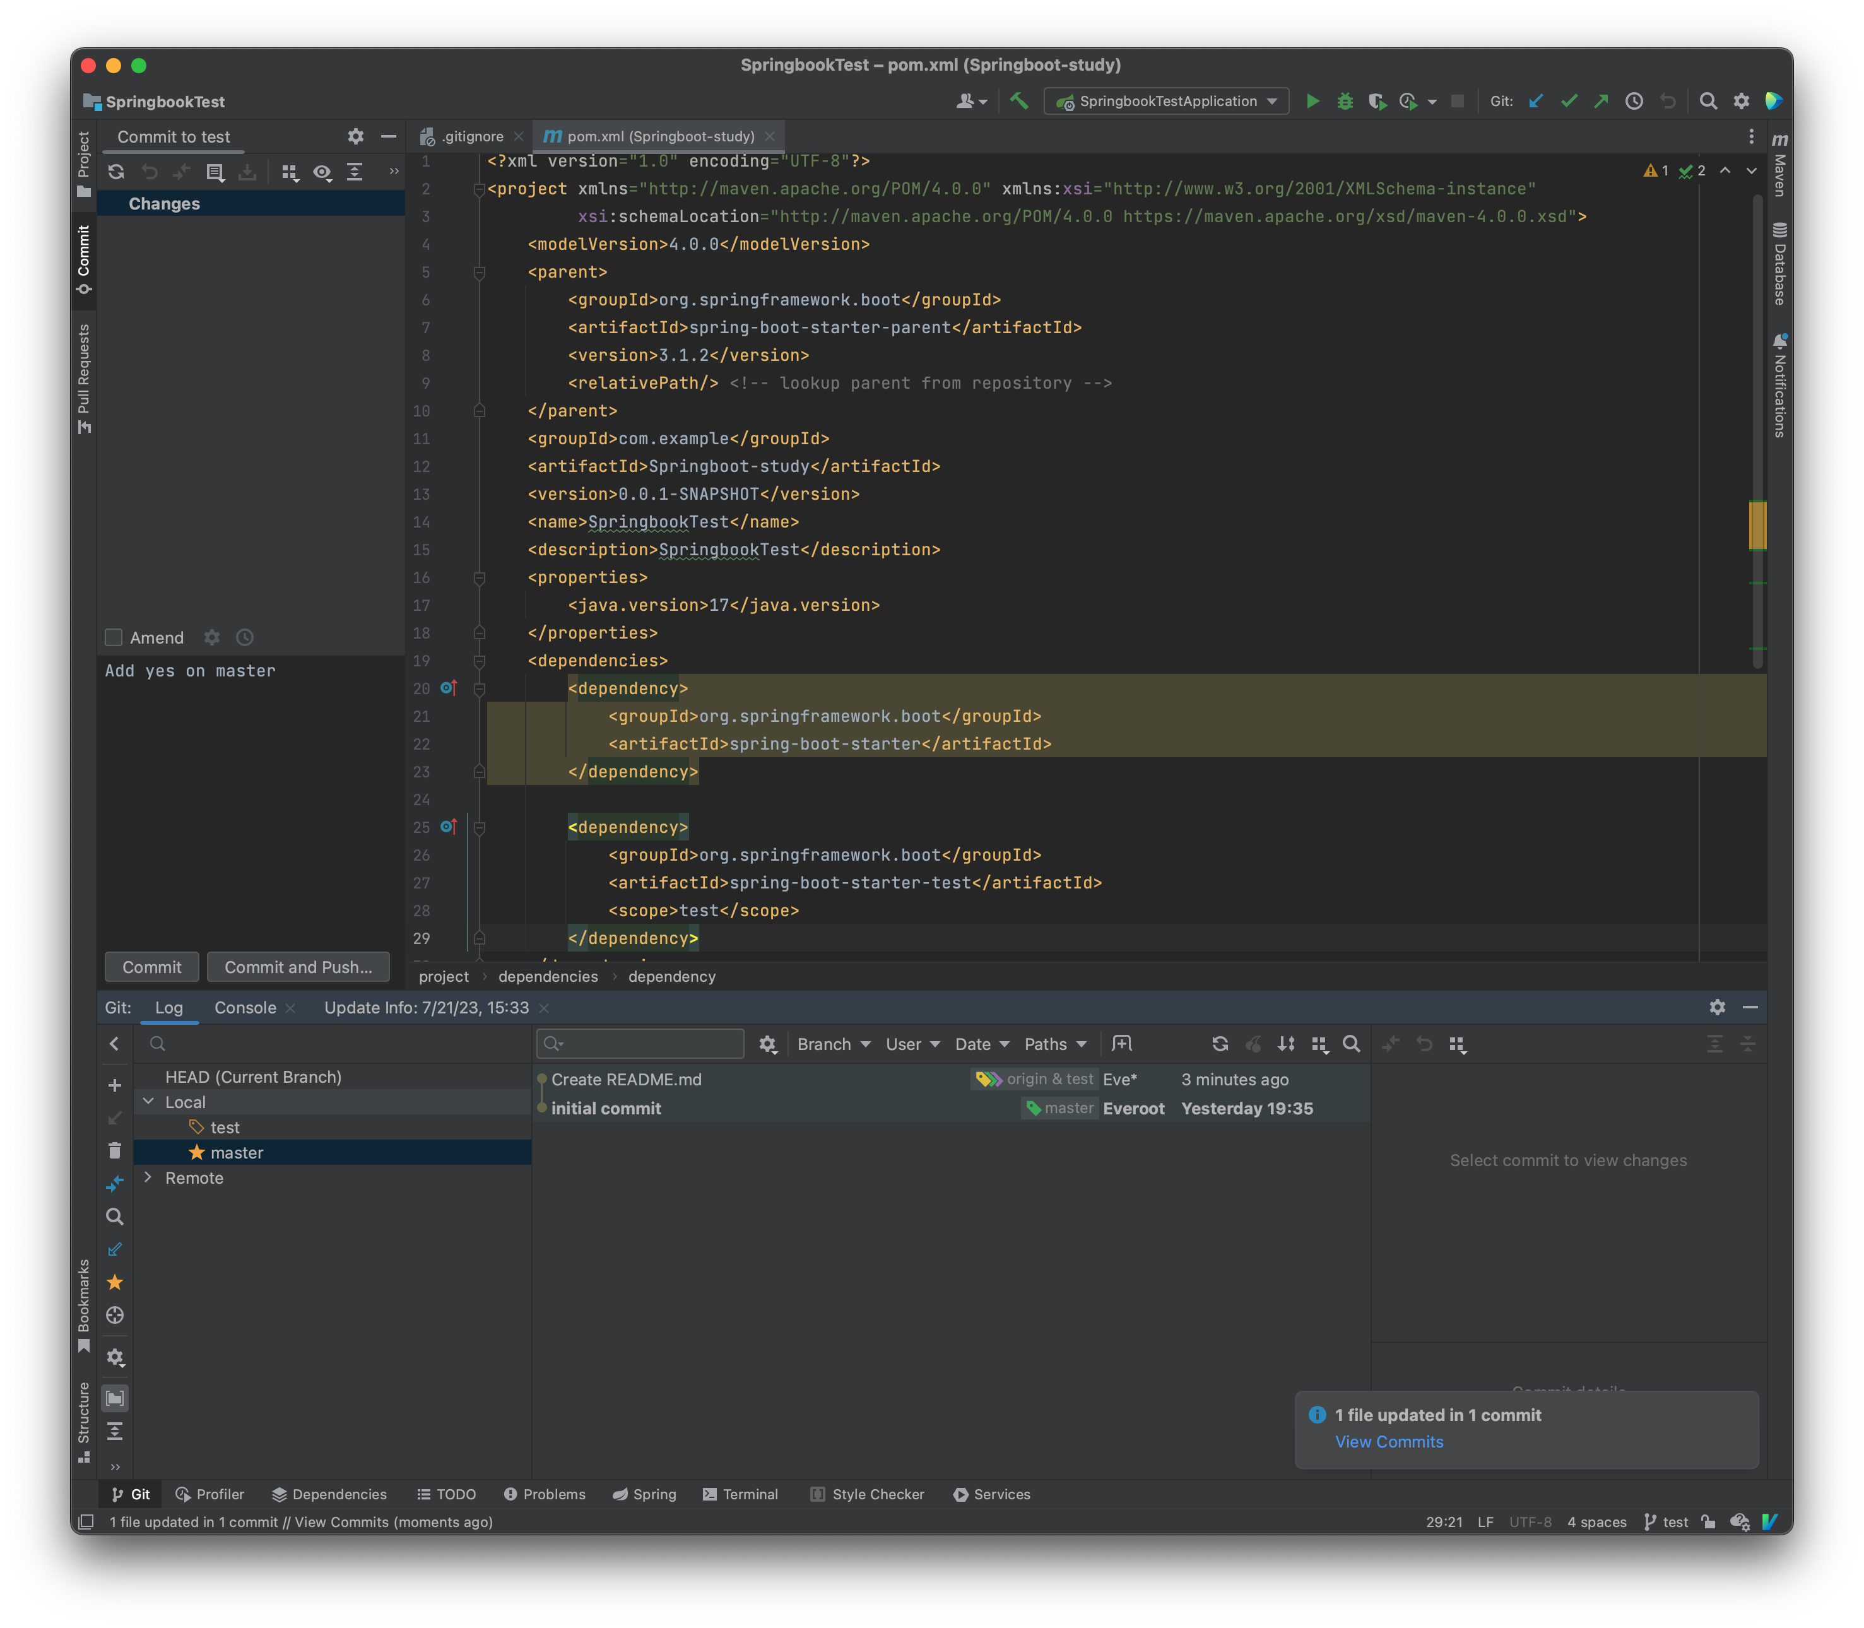Open SpringbookTestApplication run configuration dropdown
The width and height of the screenshot is (1864, 1628).
1166,101
